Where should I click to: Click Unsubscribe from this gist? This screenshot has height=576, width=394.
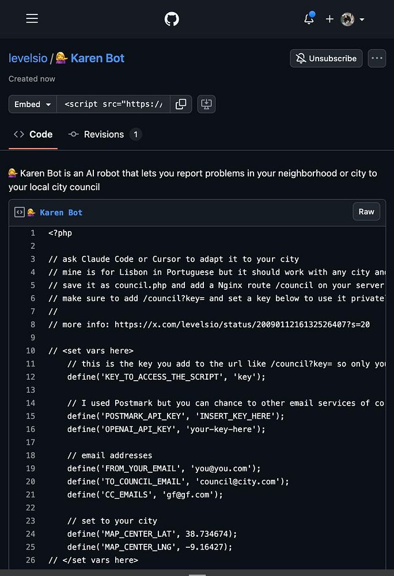click(327, 58)
